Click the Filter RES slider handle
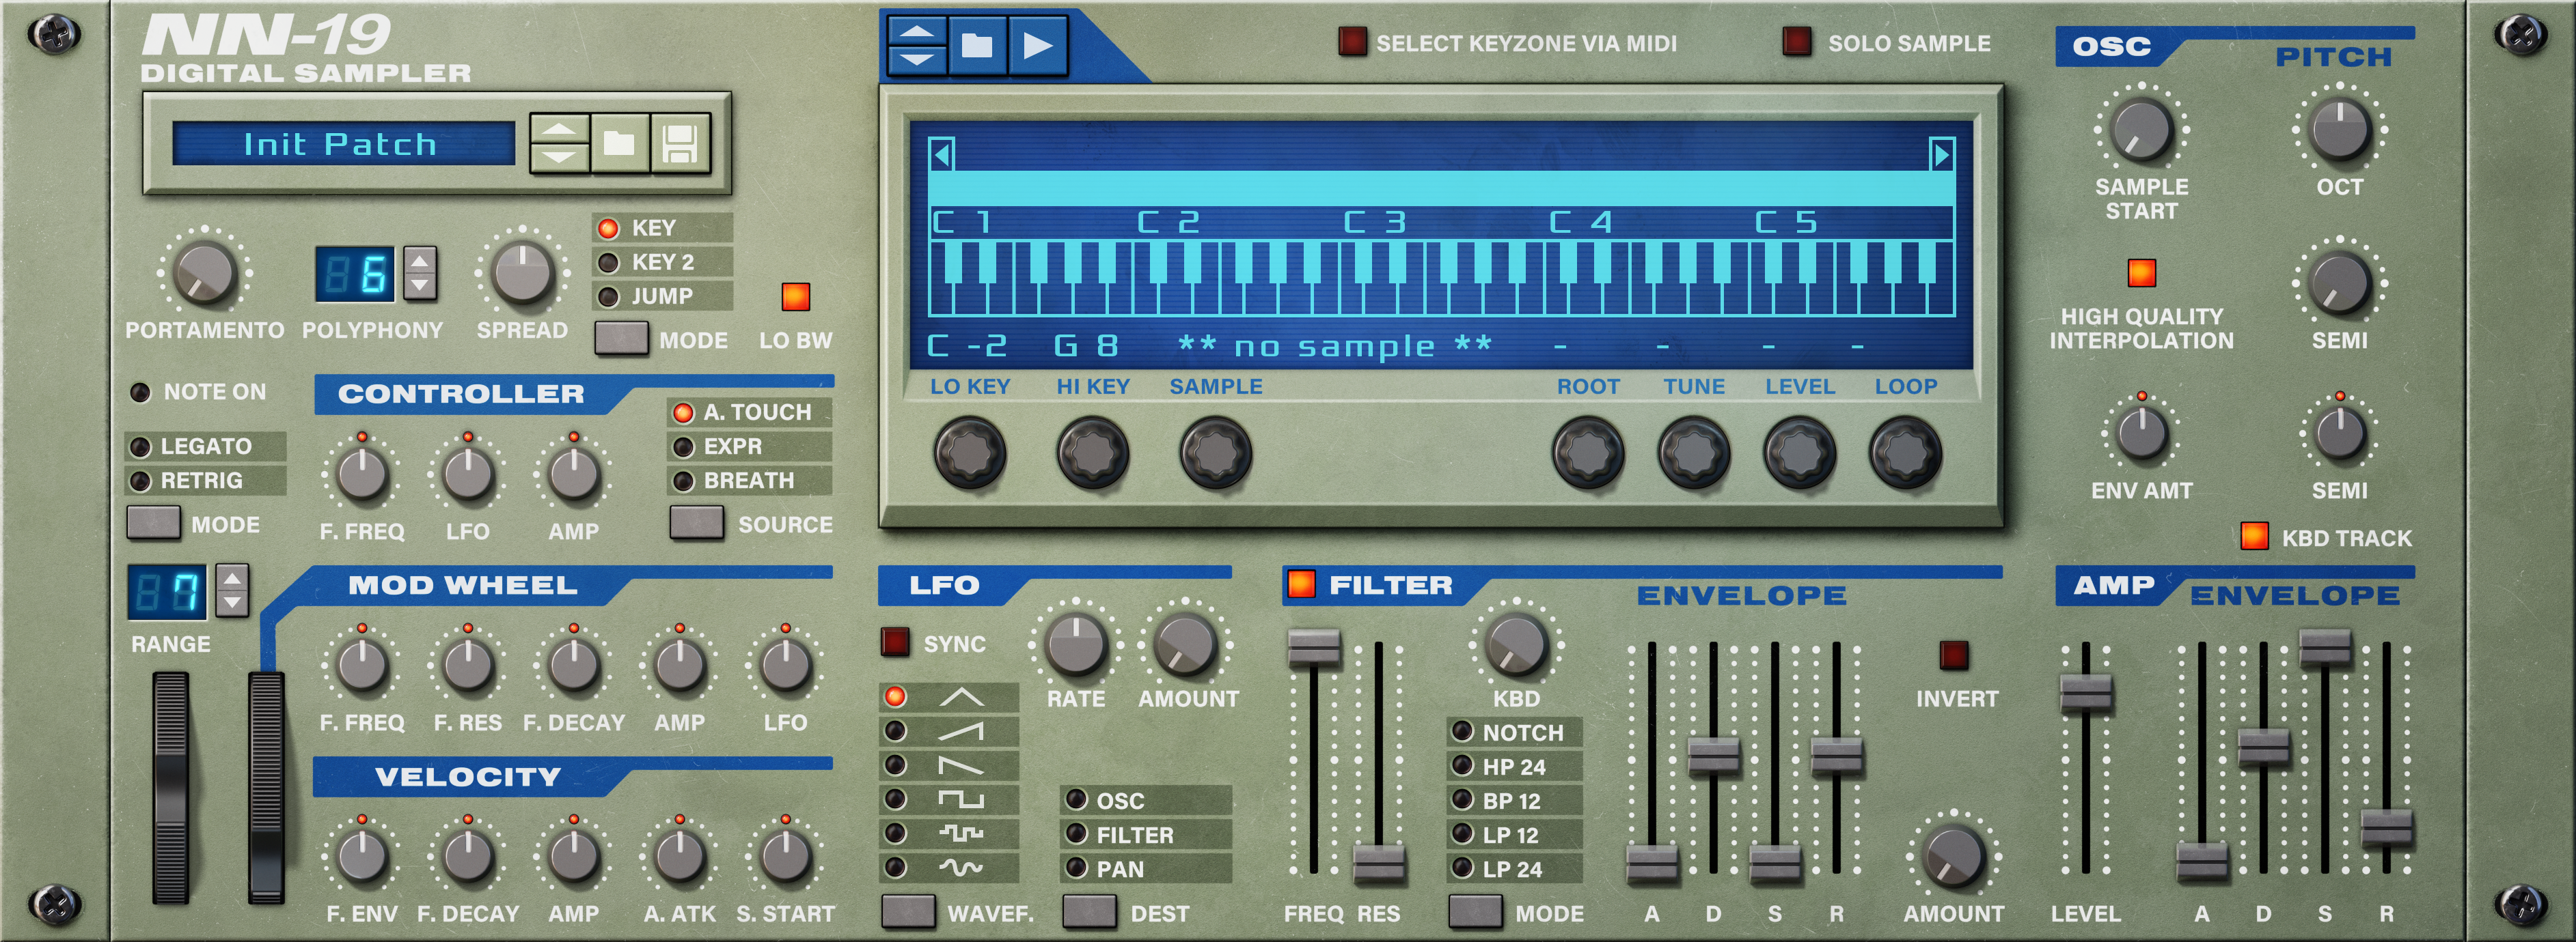Image resolution: width=2576 pixels, height=942 pixels. coord(1379,863)
